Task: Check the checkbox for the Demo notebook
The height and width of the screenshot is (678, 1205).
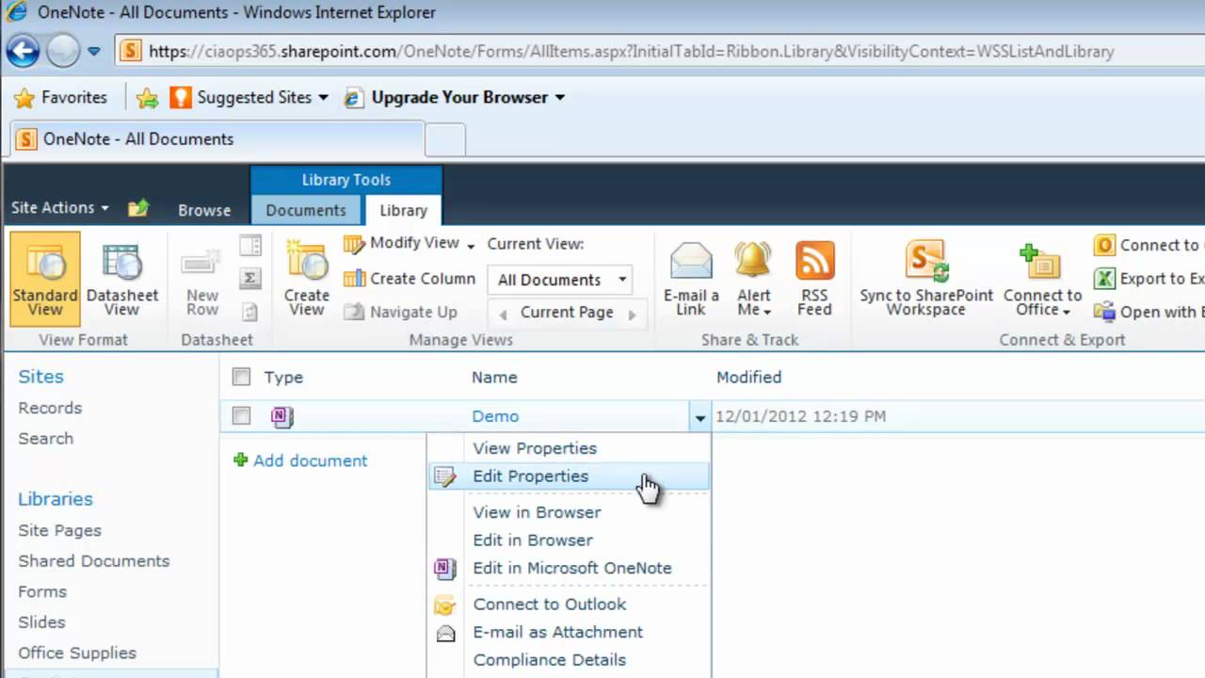Action: [x=241, y=415]
